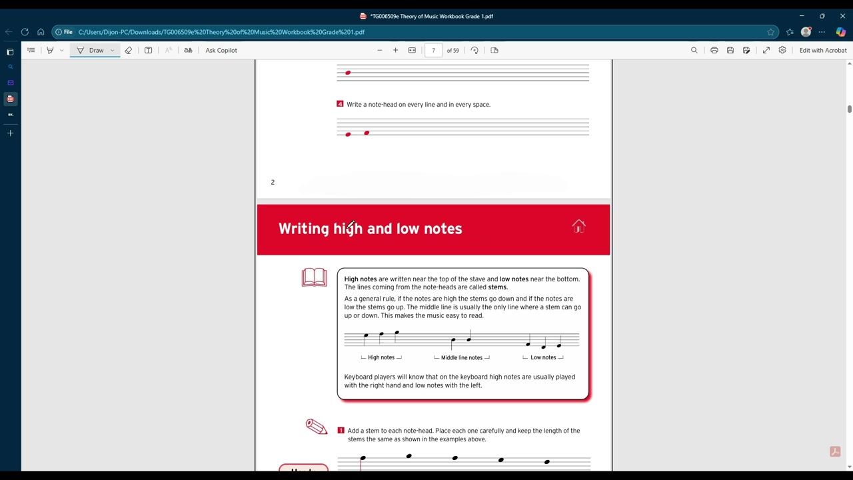Viewport: 853px width, 480px height.
Task: Click the scrollbar up arrow
Action: (849, 63)
